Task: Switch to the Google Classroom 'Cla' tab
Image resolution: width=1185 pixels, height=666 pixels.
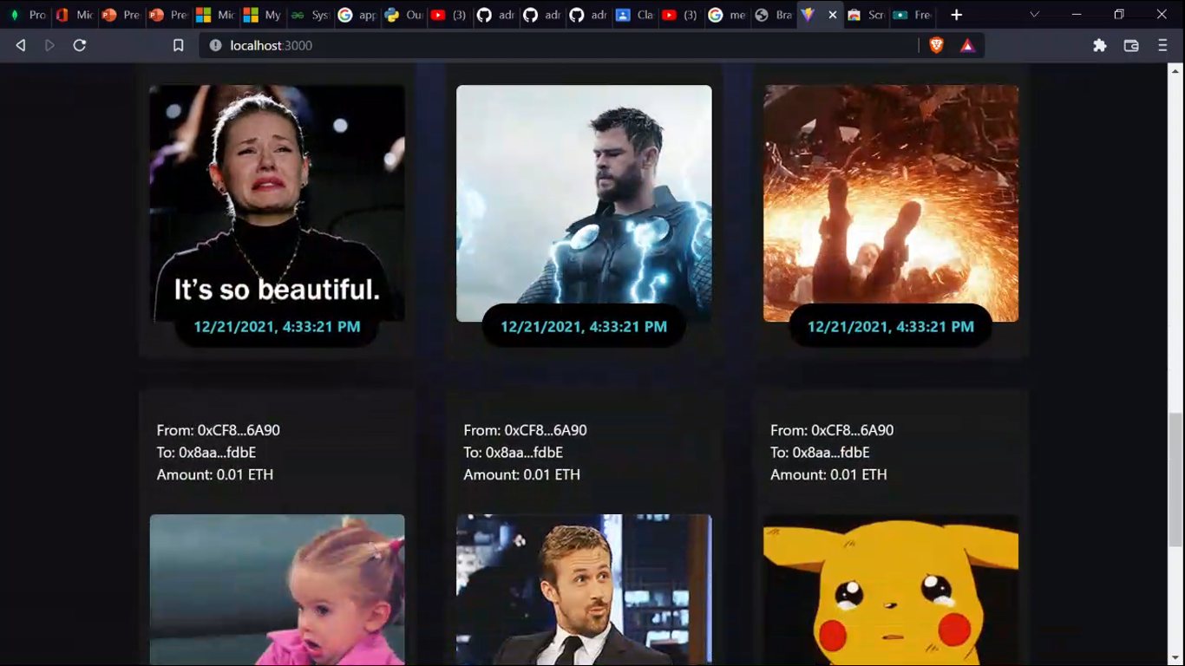Action: click(635, 15)
